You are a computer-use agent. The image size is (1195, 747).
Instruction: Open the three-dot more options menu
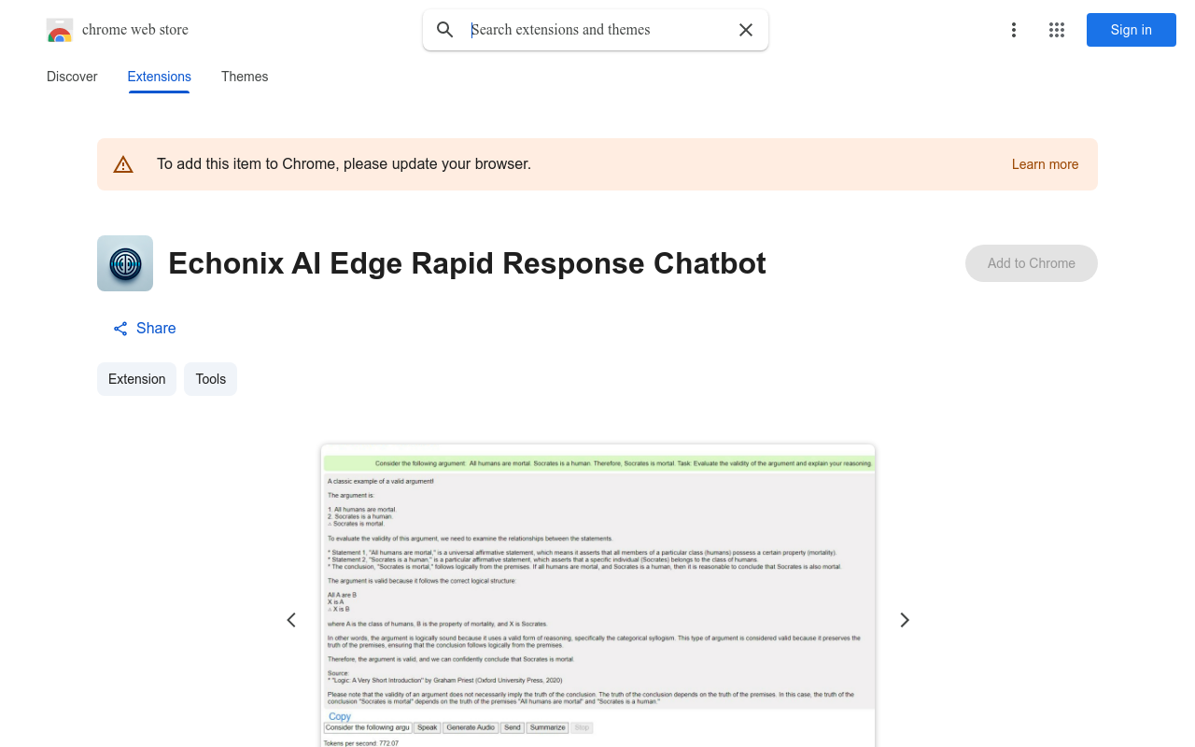point(1014,30)
